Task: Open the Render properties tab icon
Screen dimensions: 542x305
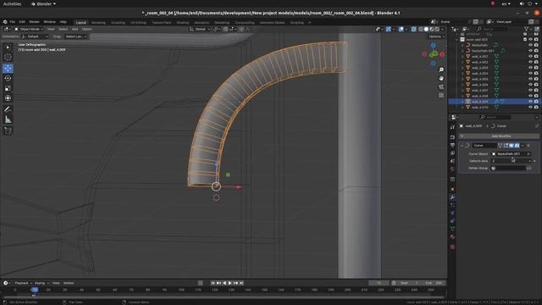Action: [x=452, y=137]
